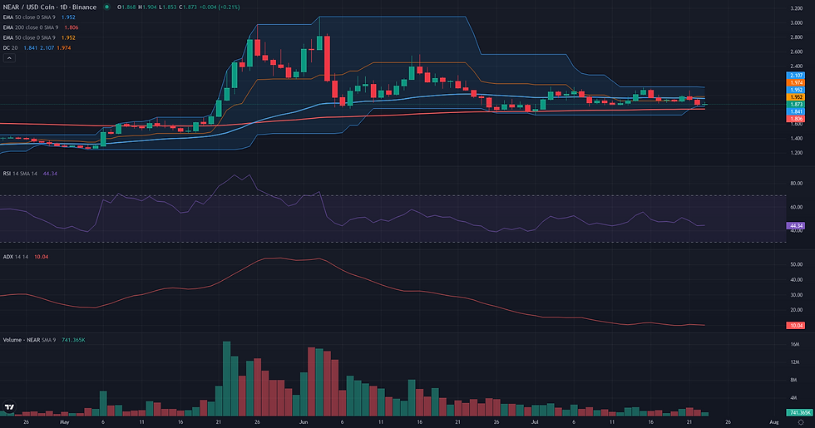Click the 16M volume scale label

coord(795,344)
